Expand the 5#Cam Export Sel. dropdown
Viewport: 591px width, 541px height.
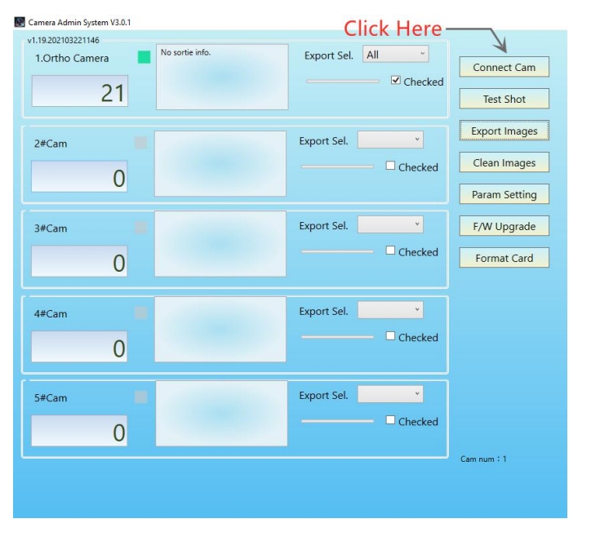390,394
